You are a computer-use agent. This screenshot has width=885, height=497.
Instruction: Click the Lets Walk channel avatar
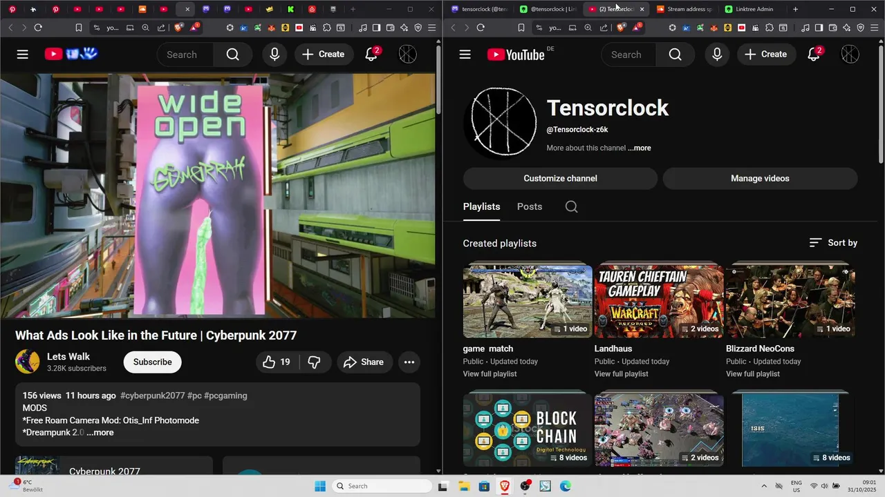(28, 362)
